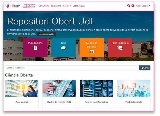
Task: Open the Tesis tile
Action: coord(63,48)
